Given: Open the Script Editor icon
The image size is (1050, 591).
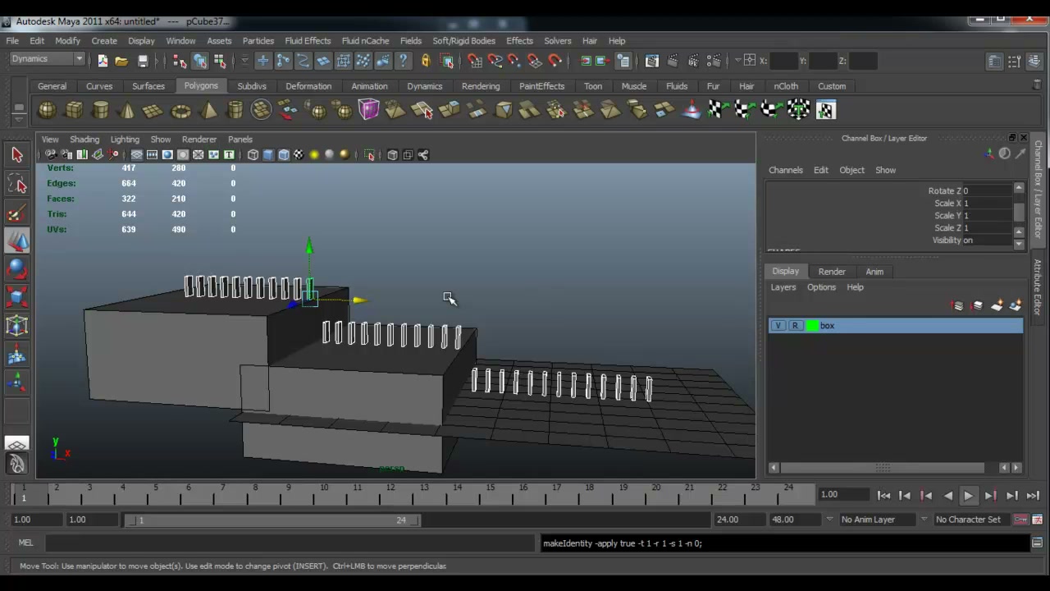Looking at the screenshot, I should (x=1038, y=543).
